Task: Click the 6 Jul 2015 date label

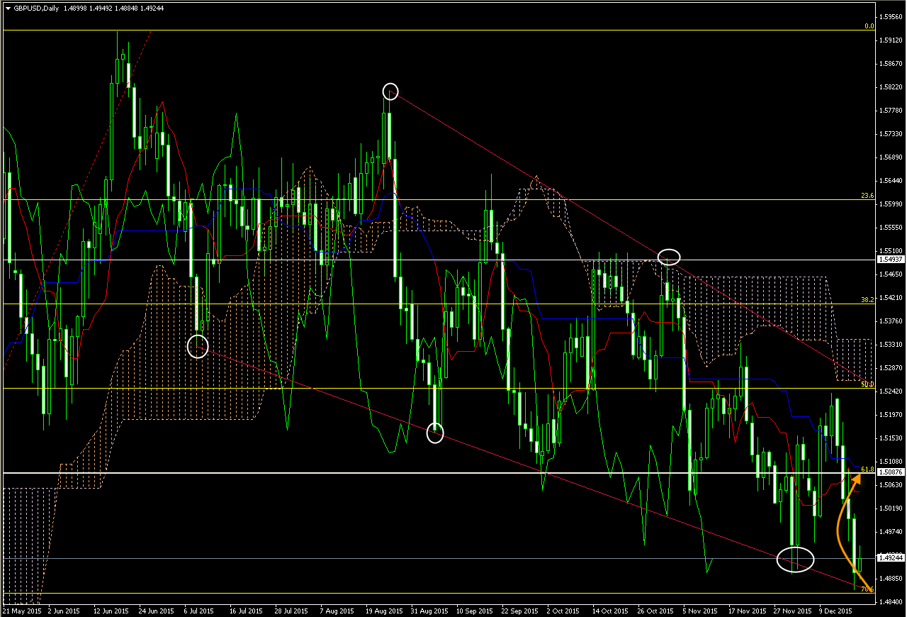Action: [x=199, y=610]
